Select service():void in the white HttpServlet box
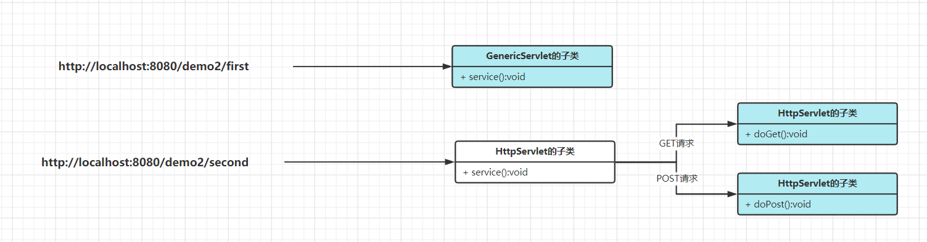Viewport: 927px width, 242px height. pos(495,172)
